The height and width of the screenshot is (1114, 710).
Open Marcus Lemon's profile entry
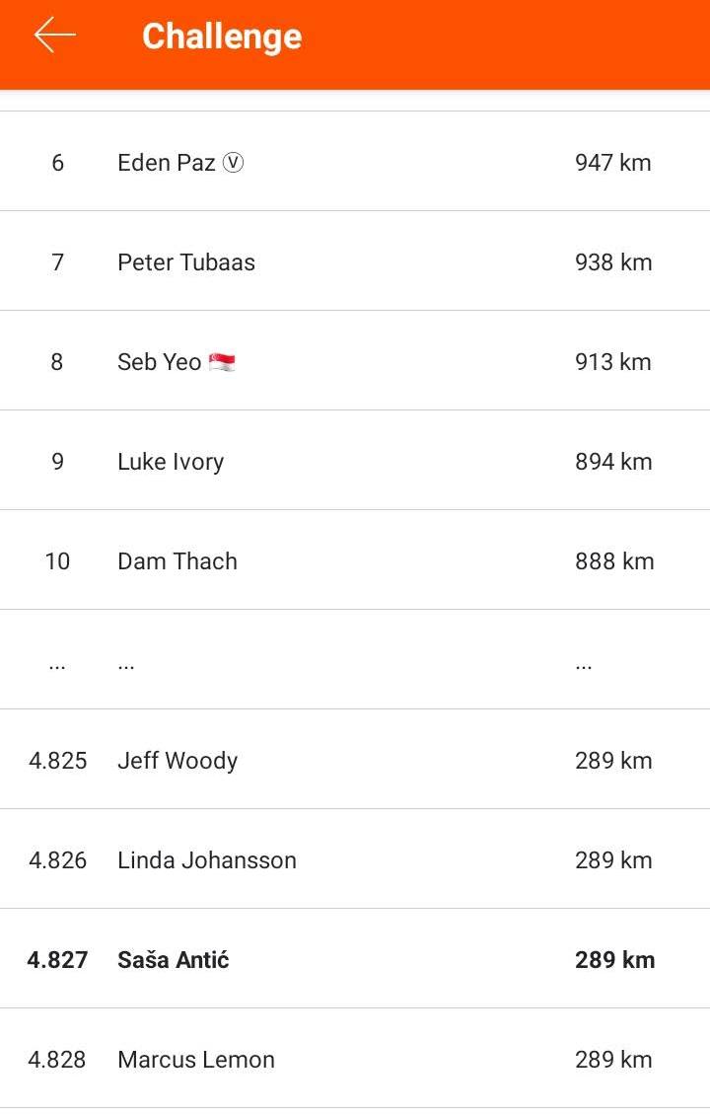coord(355,1058)
